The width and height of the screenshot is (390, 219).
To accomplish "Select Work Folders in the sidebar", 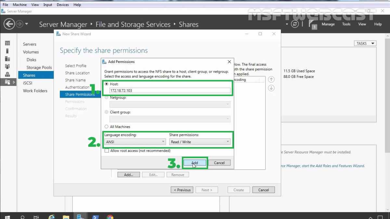I will (35, 91).
